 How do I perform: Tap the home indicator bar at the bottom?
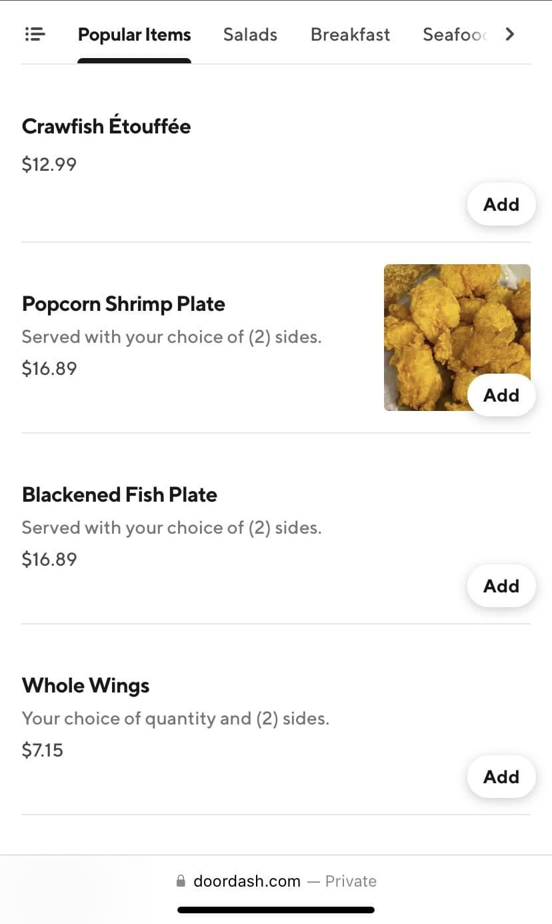[x=275, y=909]
